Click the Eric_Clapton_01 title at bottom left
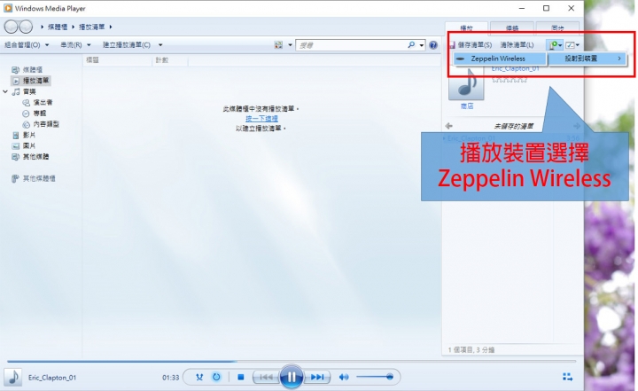Image resolution: width=638 pixels, height=391 pixels. coord(52,378)
